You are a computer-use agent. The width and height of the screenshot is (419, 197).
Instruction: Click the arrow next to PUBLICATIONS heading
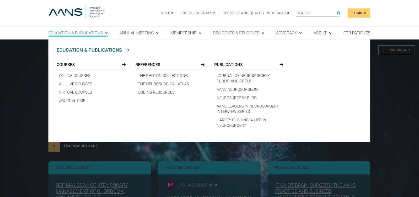(281, 65)
